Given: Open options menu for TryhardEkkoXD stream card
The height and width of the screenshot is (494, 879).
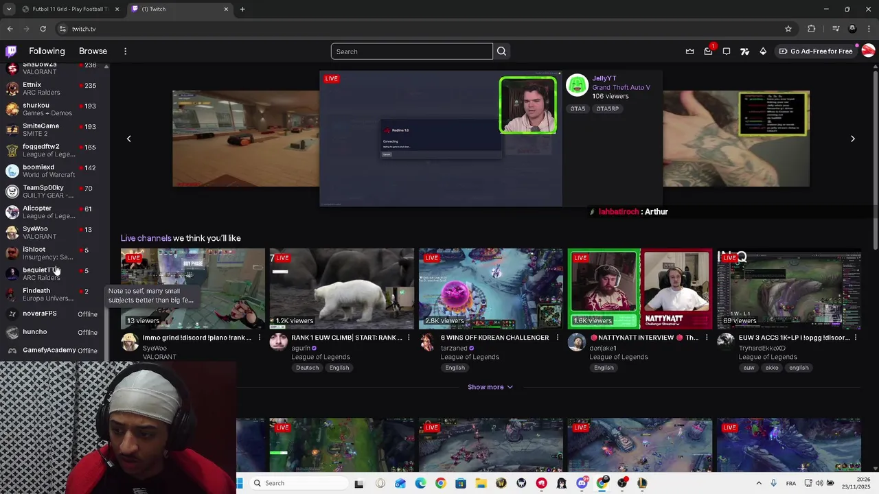Looking at the screenshot, I should tap(856, 338).
